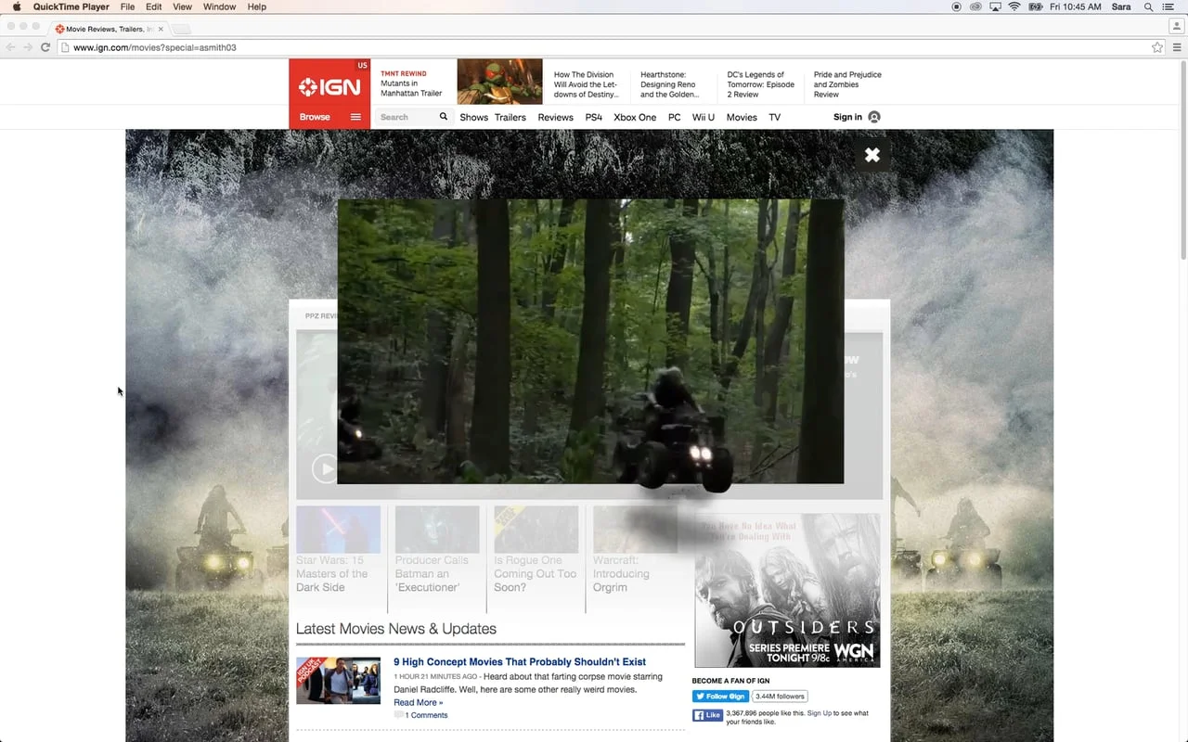
Task: Open Is Rogue One Coming Out Too Soon
Action: point(536,573)
